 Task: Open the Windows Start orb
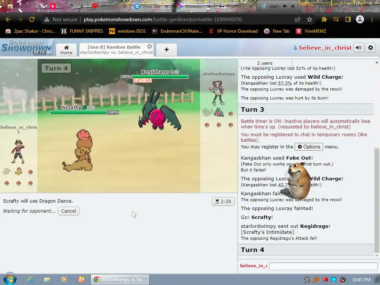(10, 279)
